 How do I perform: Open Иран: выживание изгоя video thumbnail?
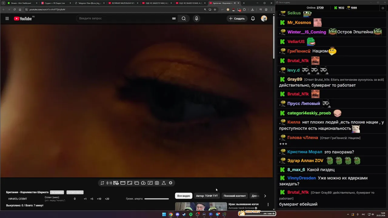click(201, 206)
